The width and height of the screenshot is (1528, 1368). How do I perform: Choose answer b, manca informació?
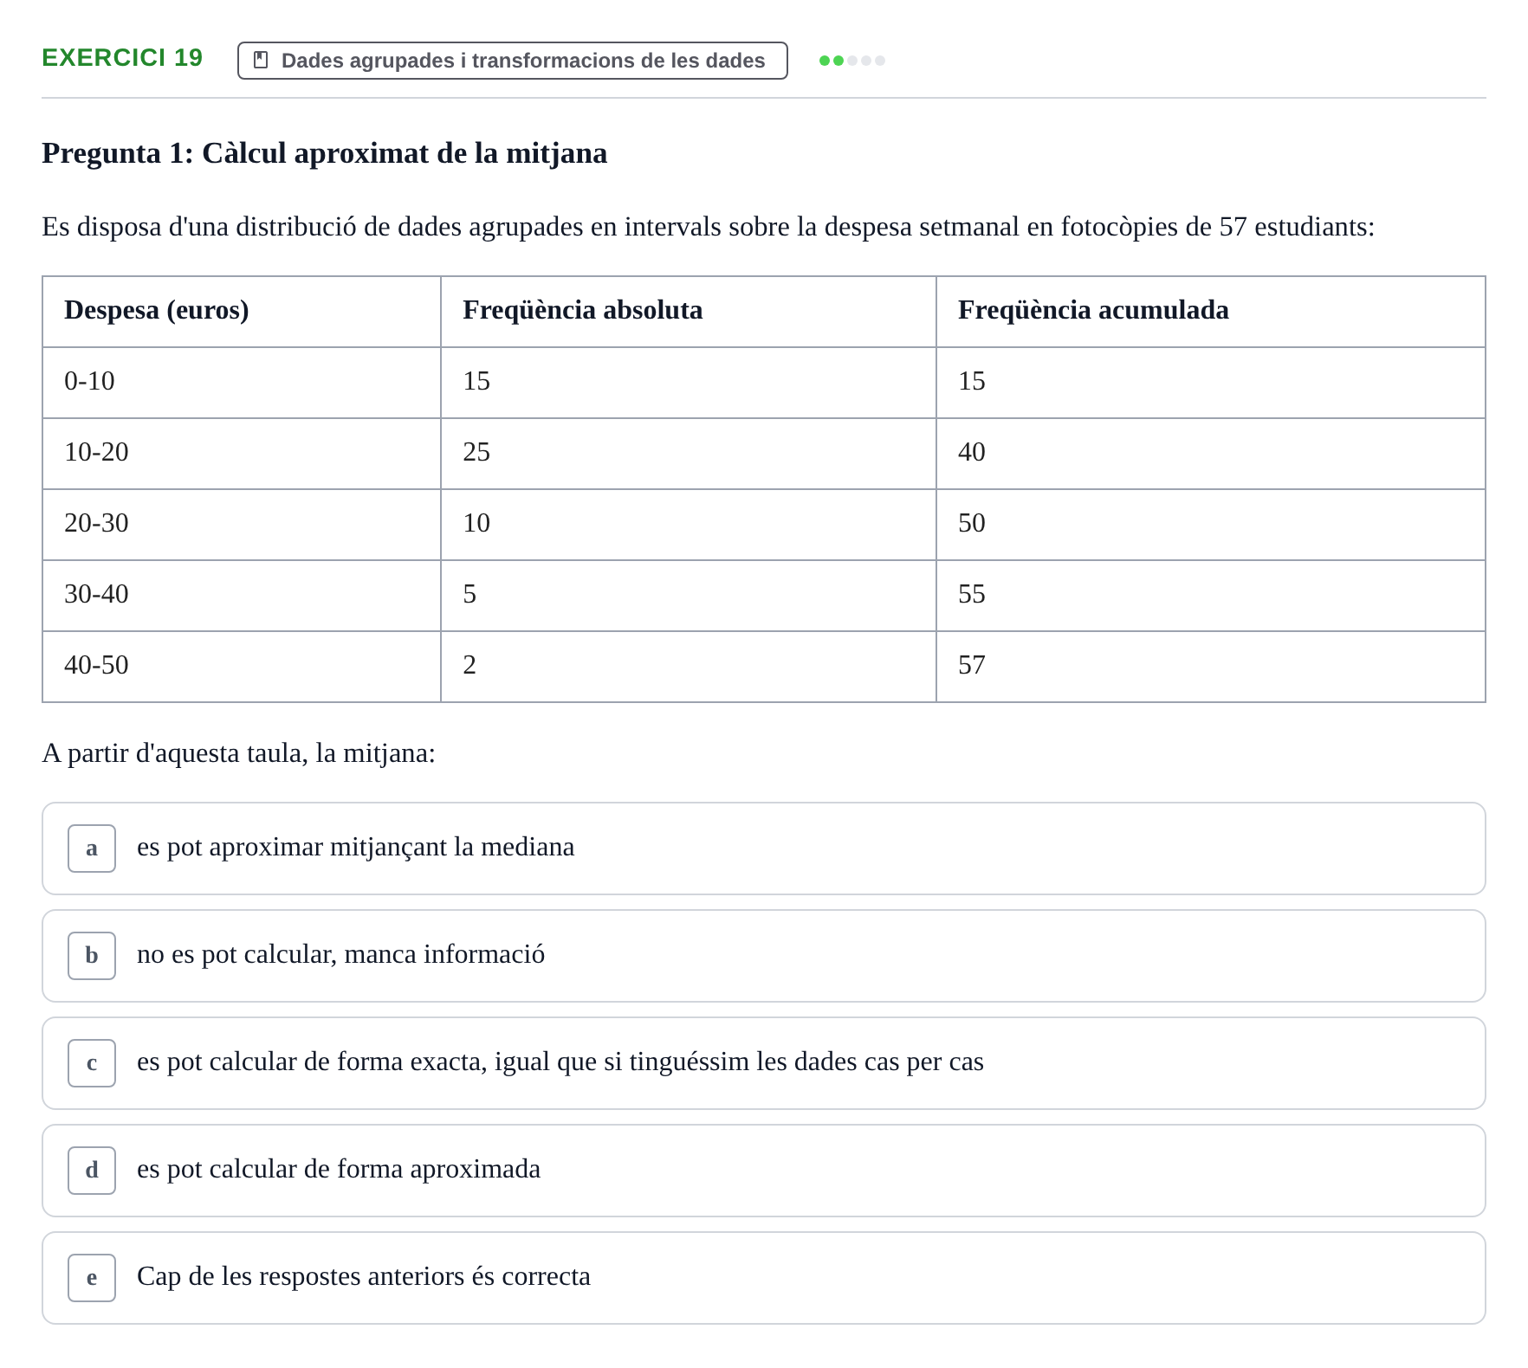coord(764,956)
